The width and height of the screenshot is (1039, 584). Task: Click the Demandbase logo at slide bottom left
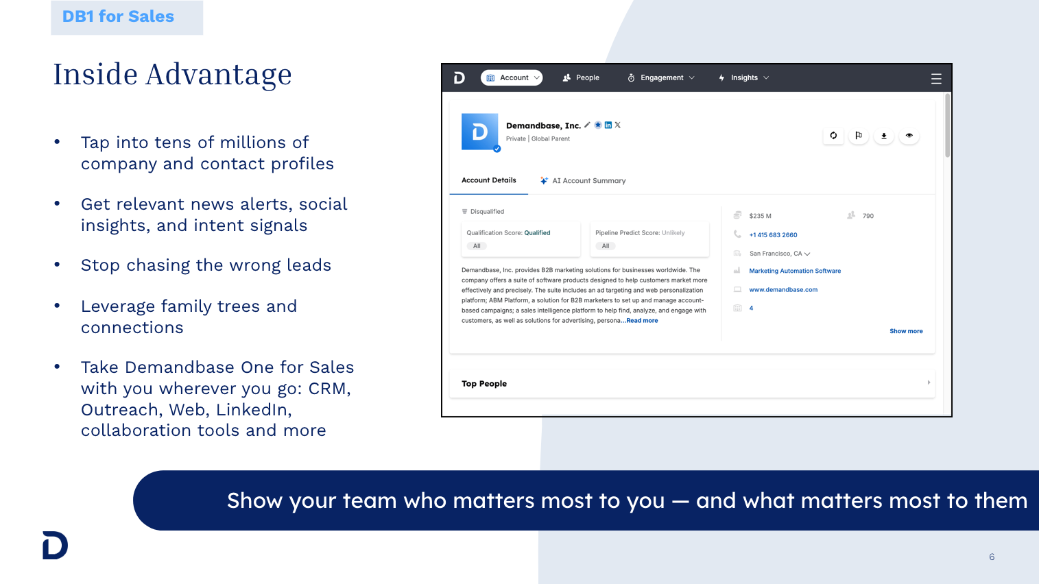(55, 546)
